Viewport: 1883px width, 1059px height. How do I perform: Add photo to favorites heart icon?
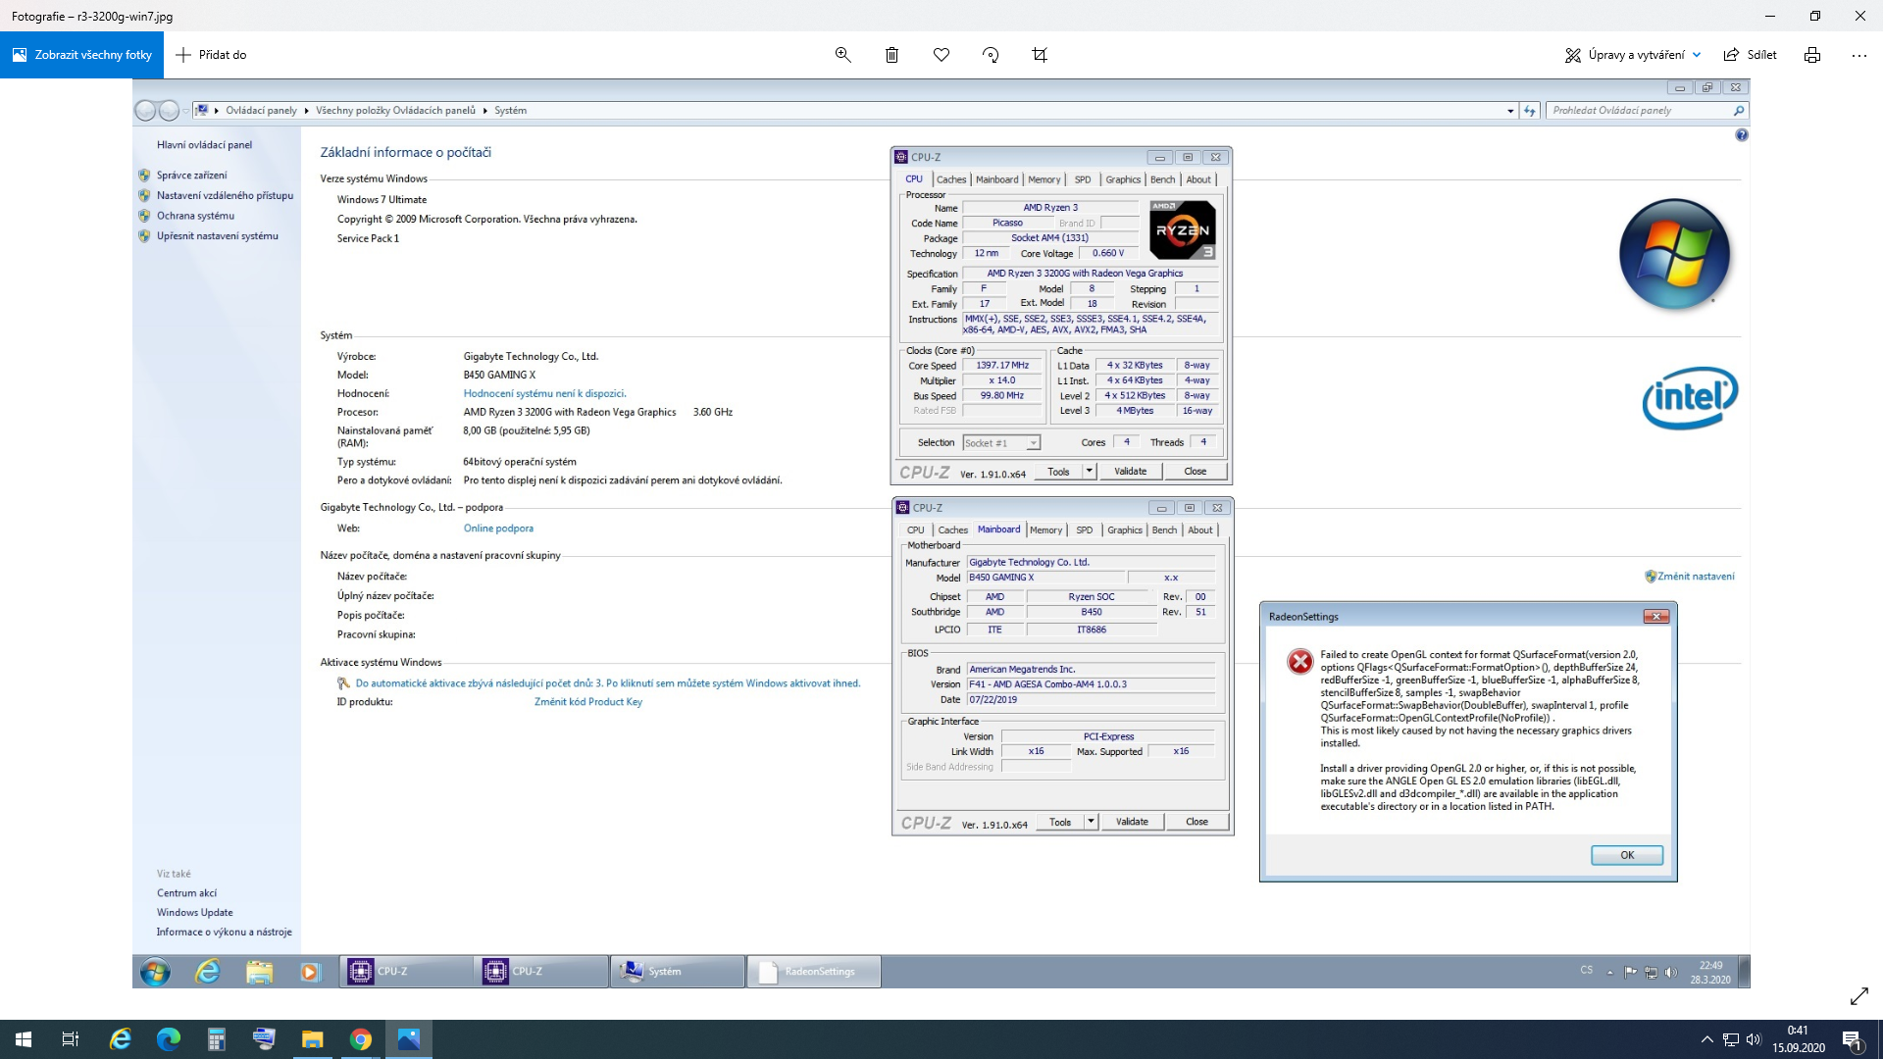(x=941, y=55)
